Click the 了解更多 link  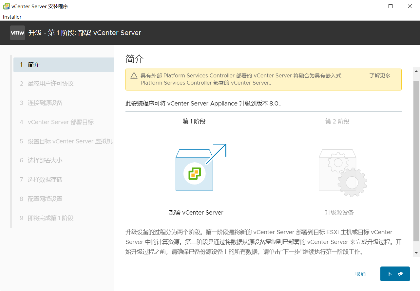[x=380, y=75]
